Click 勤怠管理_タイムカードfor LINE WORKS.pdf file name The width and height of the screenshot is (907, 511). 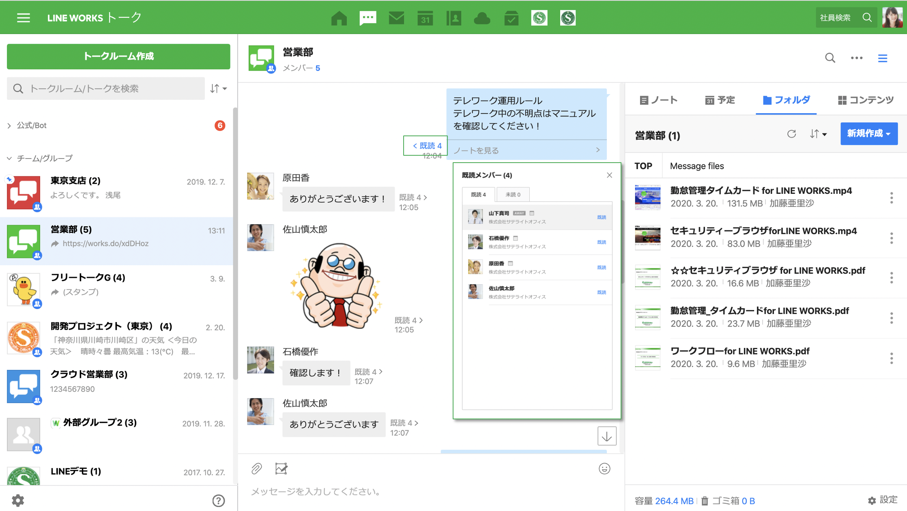coord(759,311)
